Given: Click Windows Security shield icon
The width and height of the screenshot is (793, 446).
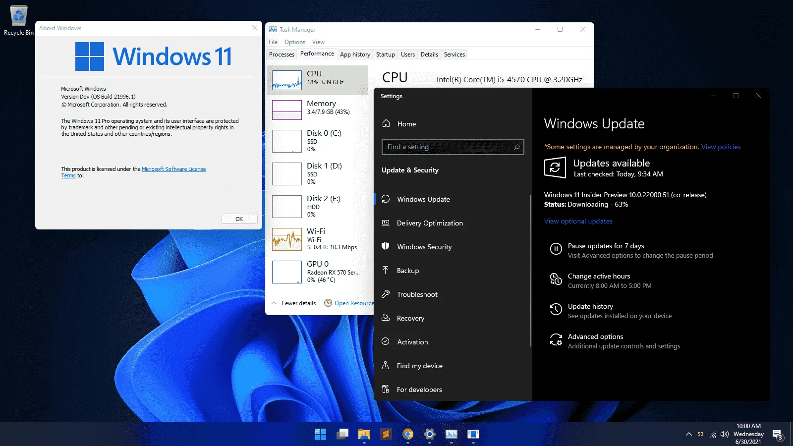Looking at the screenshot, I should tap(386, 246).
